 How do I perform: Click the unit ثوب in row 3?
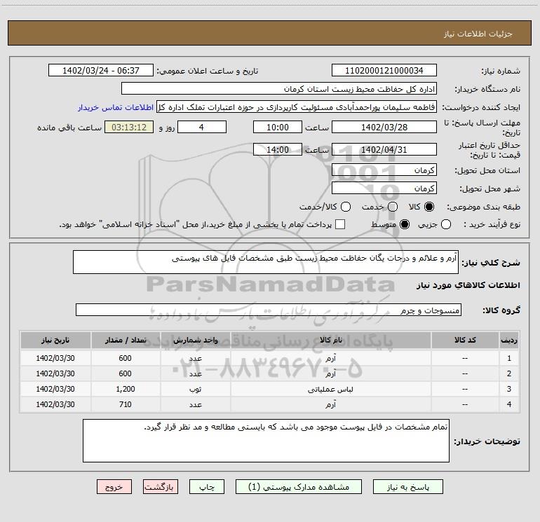click(195, 389)
